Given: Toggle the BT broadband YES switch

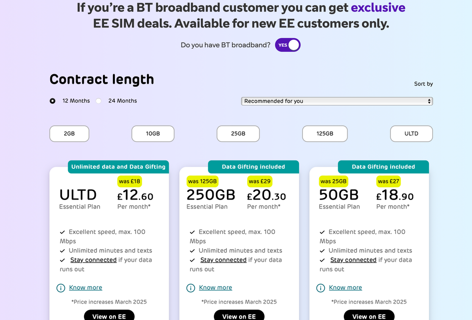Looking at the screenshot, I should point(287,45).
